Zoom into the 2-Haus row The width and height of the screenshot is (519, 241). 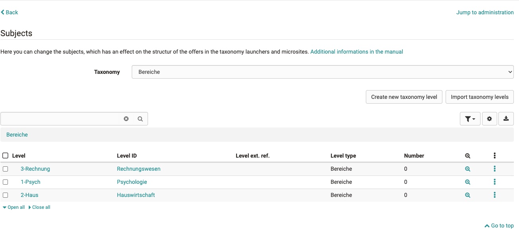(x=467, y=195)
